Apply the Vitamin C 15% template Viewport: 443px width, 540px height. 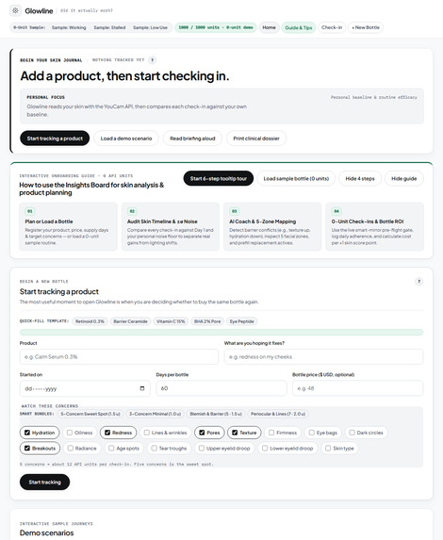click(x=171, y=321)
